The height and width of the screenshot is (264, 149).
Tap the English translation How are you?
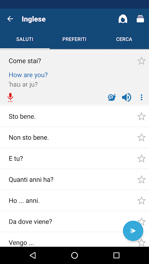[x=28, y=75]
